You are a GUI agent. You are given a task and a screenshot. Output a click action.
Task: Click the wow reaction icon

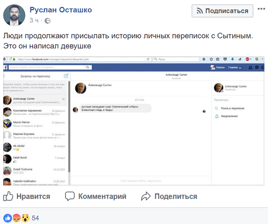point(25,218)
